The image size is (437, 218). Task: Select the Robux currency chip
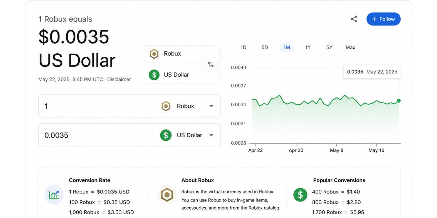182,54
